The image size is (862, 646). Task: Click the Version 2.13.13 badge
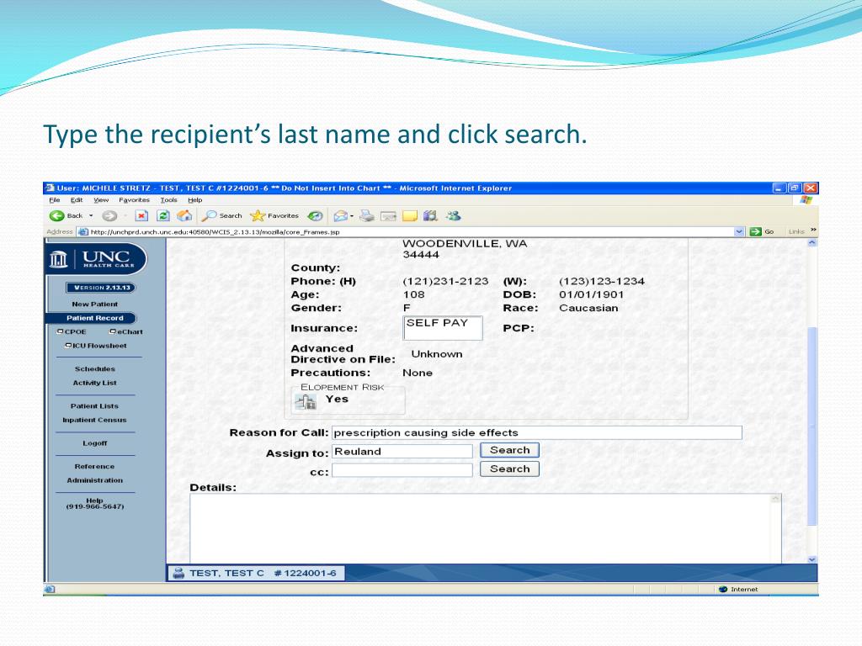(x=100, y=288)
